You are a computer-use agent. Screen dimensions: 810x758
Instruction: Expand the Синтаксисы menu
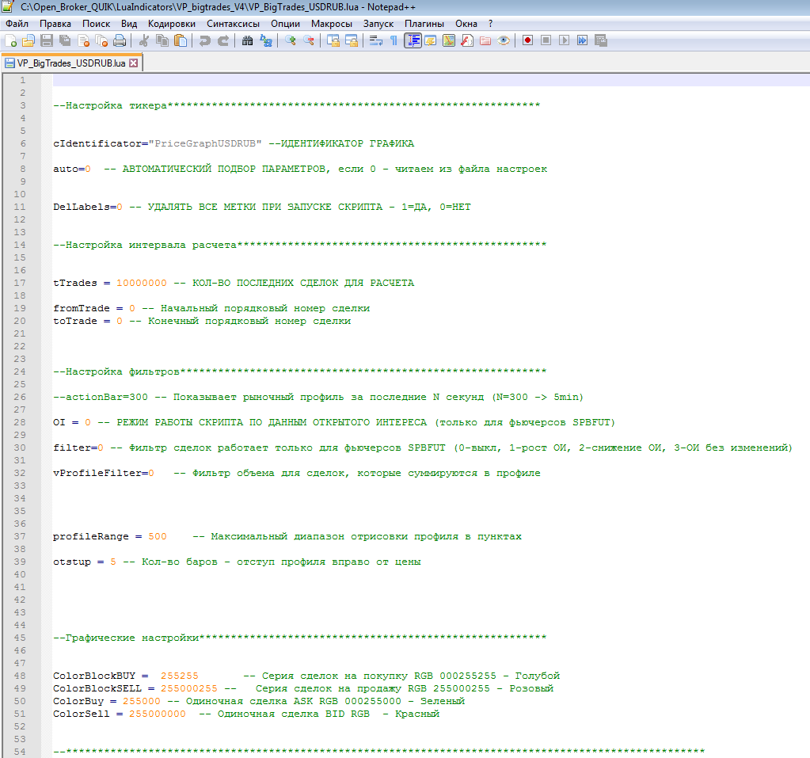[233, 24]
